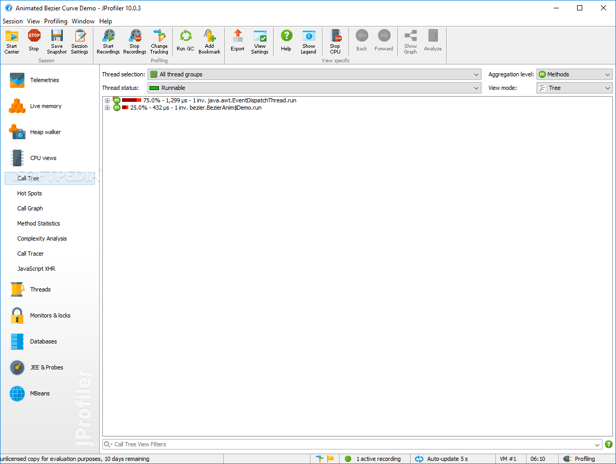Select Method Statistics view
616x464 pixels.
[38, 223]
